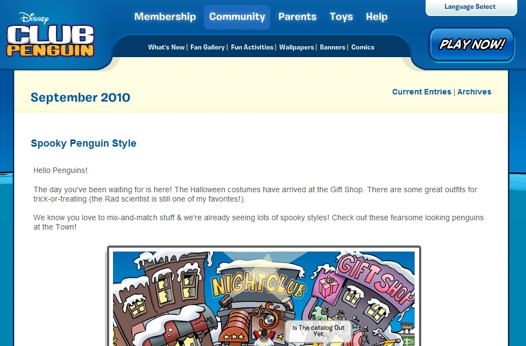Open the Membership menu
The height and width of the screenshot is (346, 526).
(165, 16)
